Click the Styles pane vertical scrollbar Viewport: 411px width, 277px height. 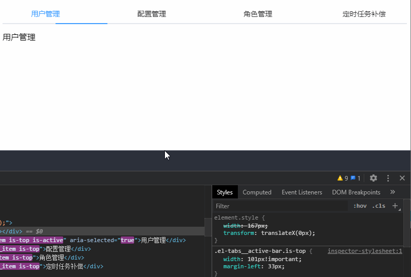(x=407, y=223)
